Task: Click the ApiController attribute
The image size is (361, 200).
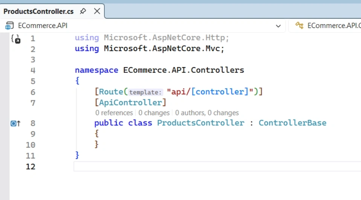Action: point(130,103)
